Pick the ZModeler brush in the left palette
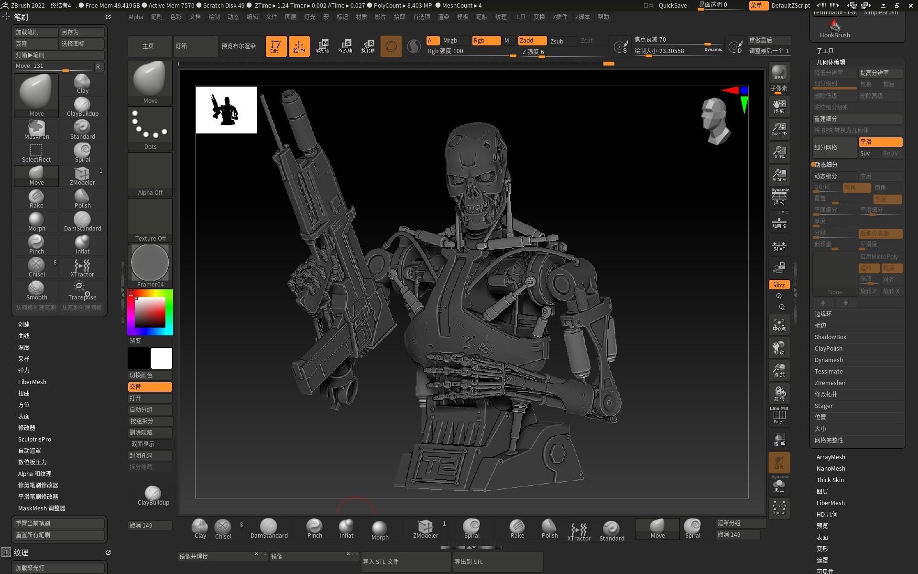The image size is (918, 574). point(82,176)
